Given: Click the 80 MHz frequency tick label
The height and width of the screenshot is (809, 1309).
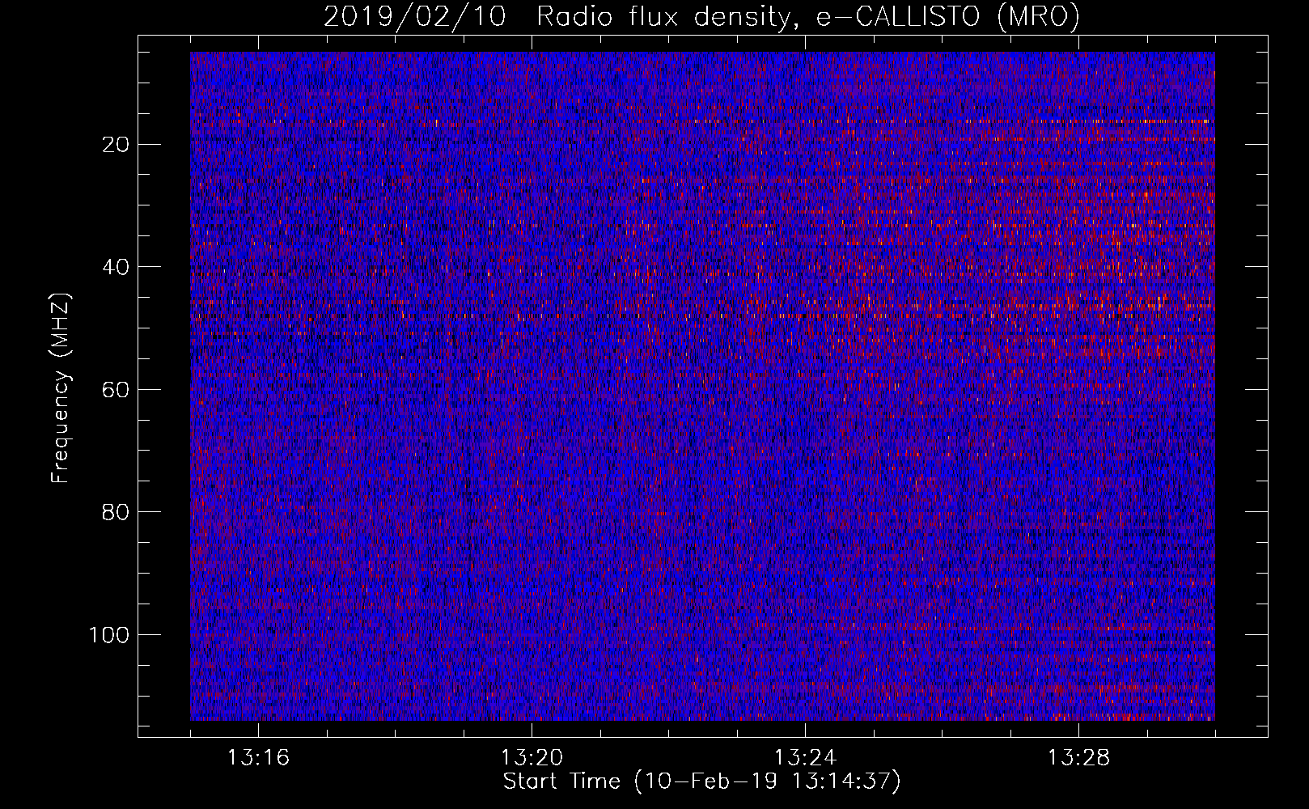Looking at the screenshot, I should point(116,512).
